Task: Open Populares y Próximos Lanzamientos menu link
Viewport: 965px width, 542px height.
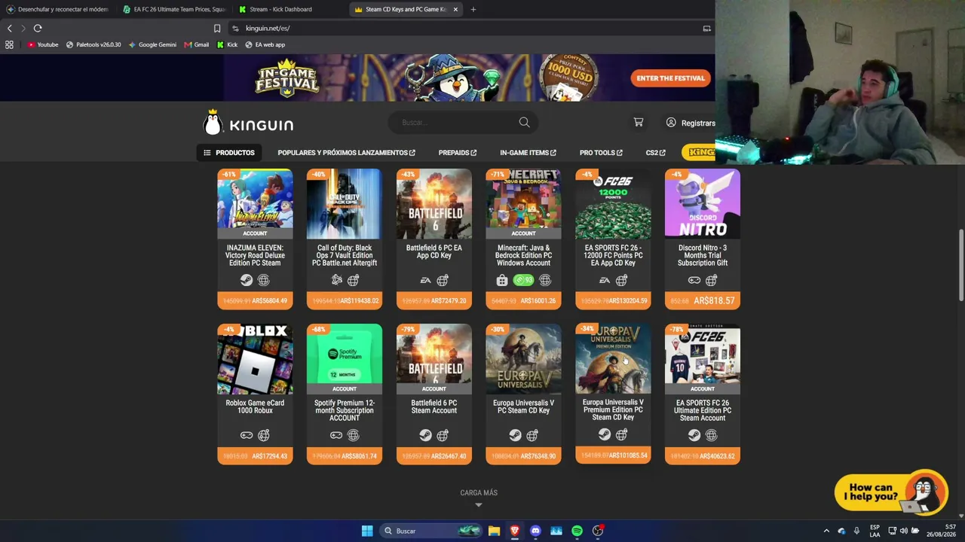Action: 346,153
